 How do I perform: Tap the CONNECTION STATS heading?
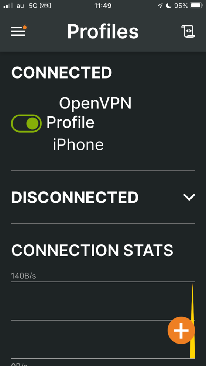pos(92,250)
